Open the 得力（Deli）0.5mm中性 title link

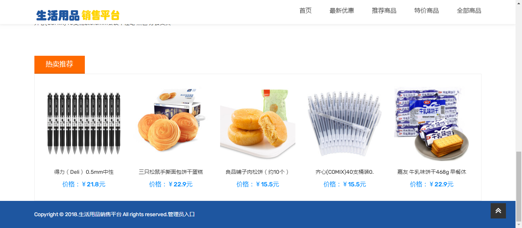(84, 172)
